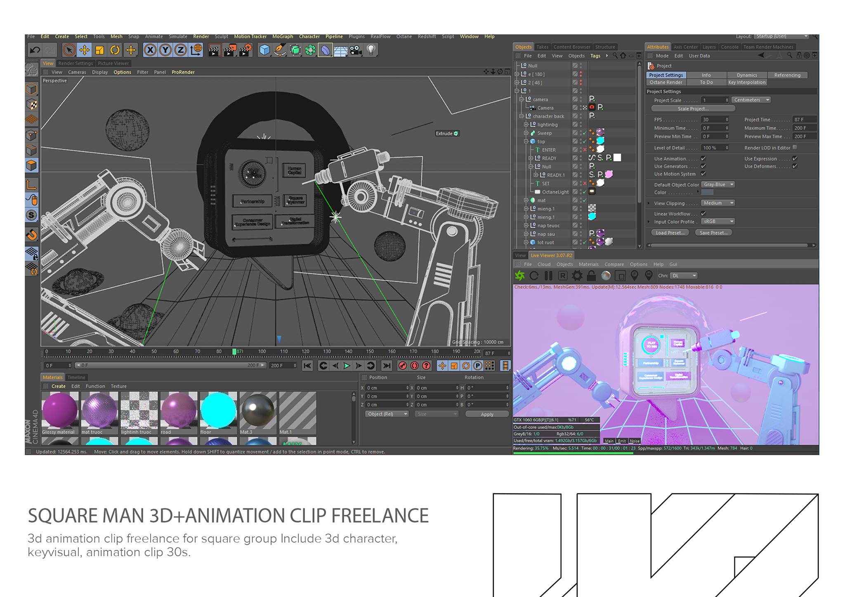This screenshot has height=597, width=845.
Task: Toggle the Linear Workflow checkbox
Action: coord(703,214)
